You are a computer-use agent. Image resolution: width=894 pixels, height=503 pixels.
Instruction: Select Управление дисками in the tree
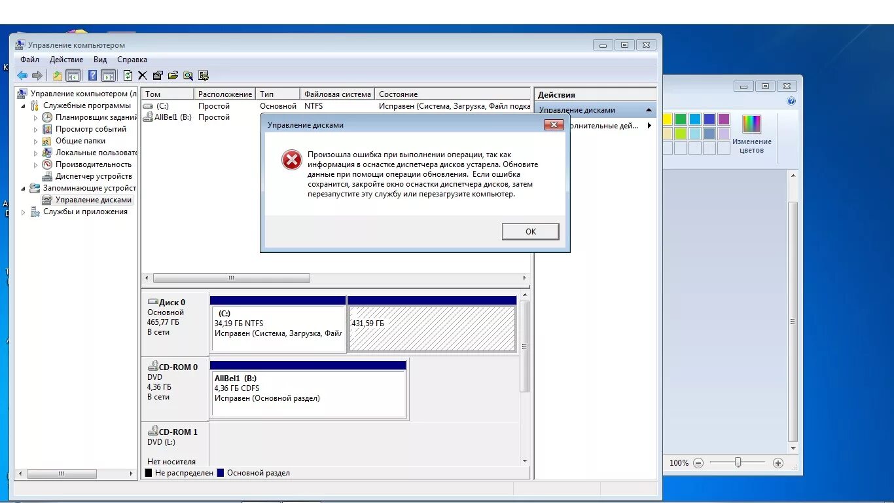94,200
